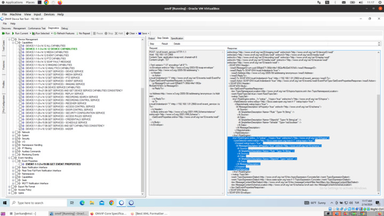
Task: Toggle checkbox for DEVICE-1-1-2 ALL CAPABILITIES
Action: click(21, 46)
